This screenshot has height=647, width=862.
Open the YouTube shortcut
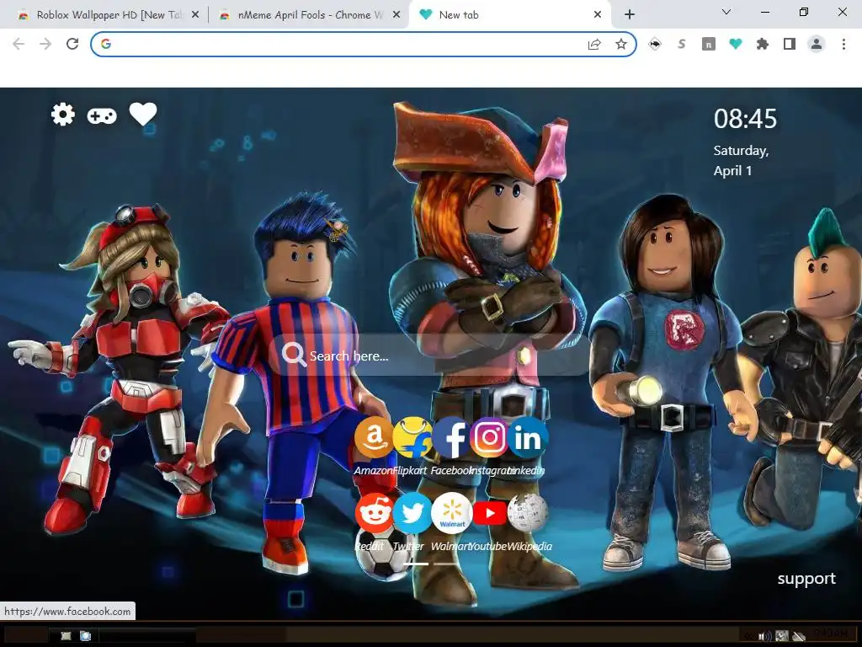tap(489, 513)
